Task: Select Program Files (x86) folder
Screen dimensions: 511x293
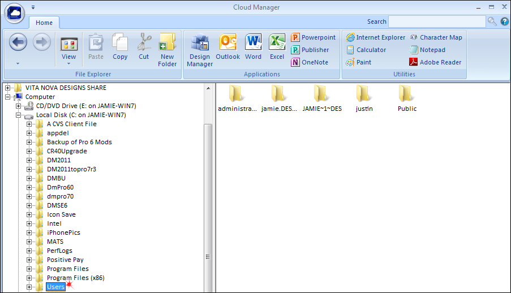Action: tap(76, 278)
